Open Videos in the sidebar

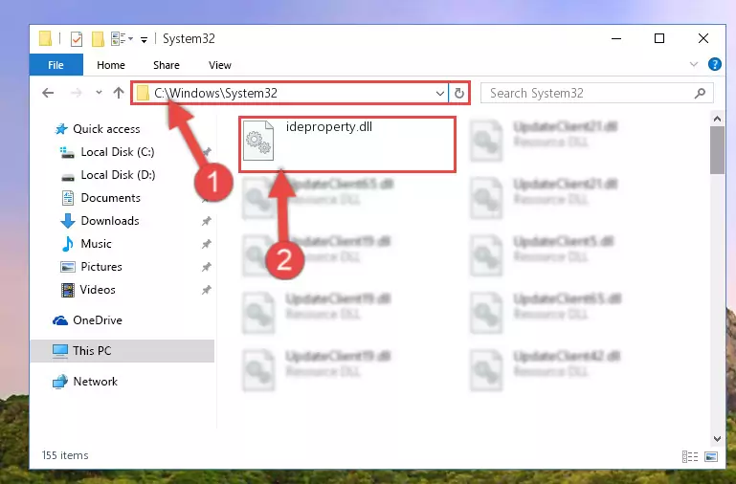(98, 290)
